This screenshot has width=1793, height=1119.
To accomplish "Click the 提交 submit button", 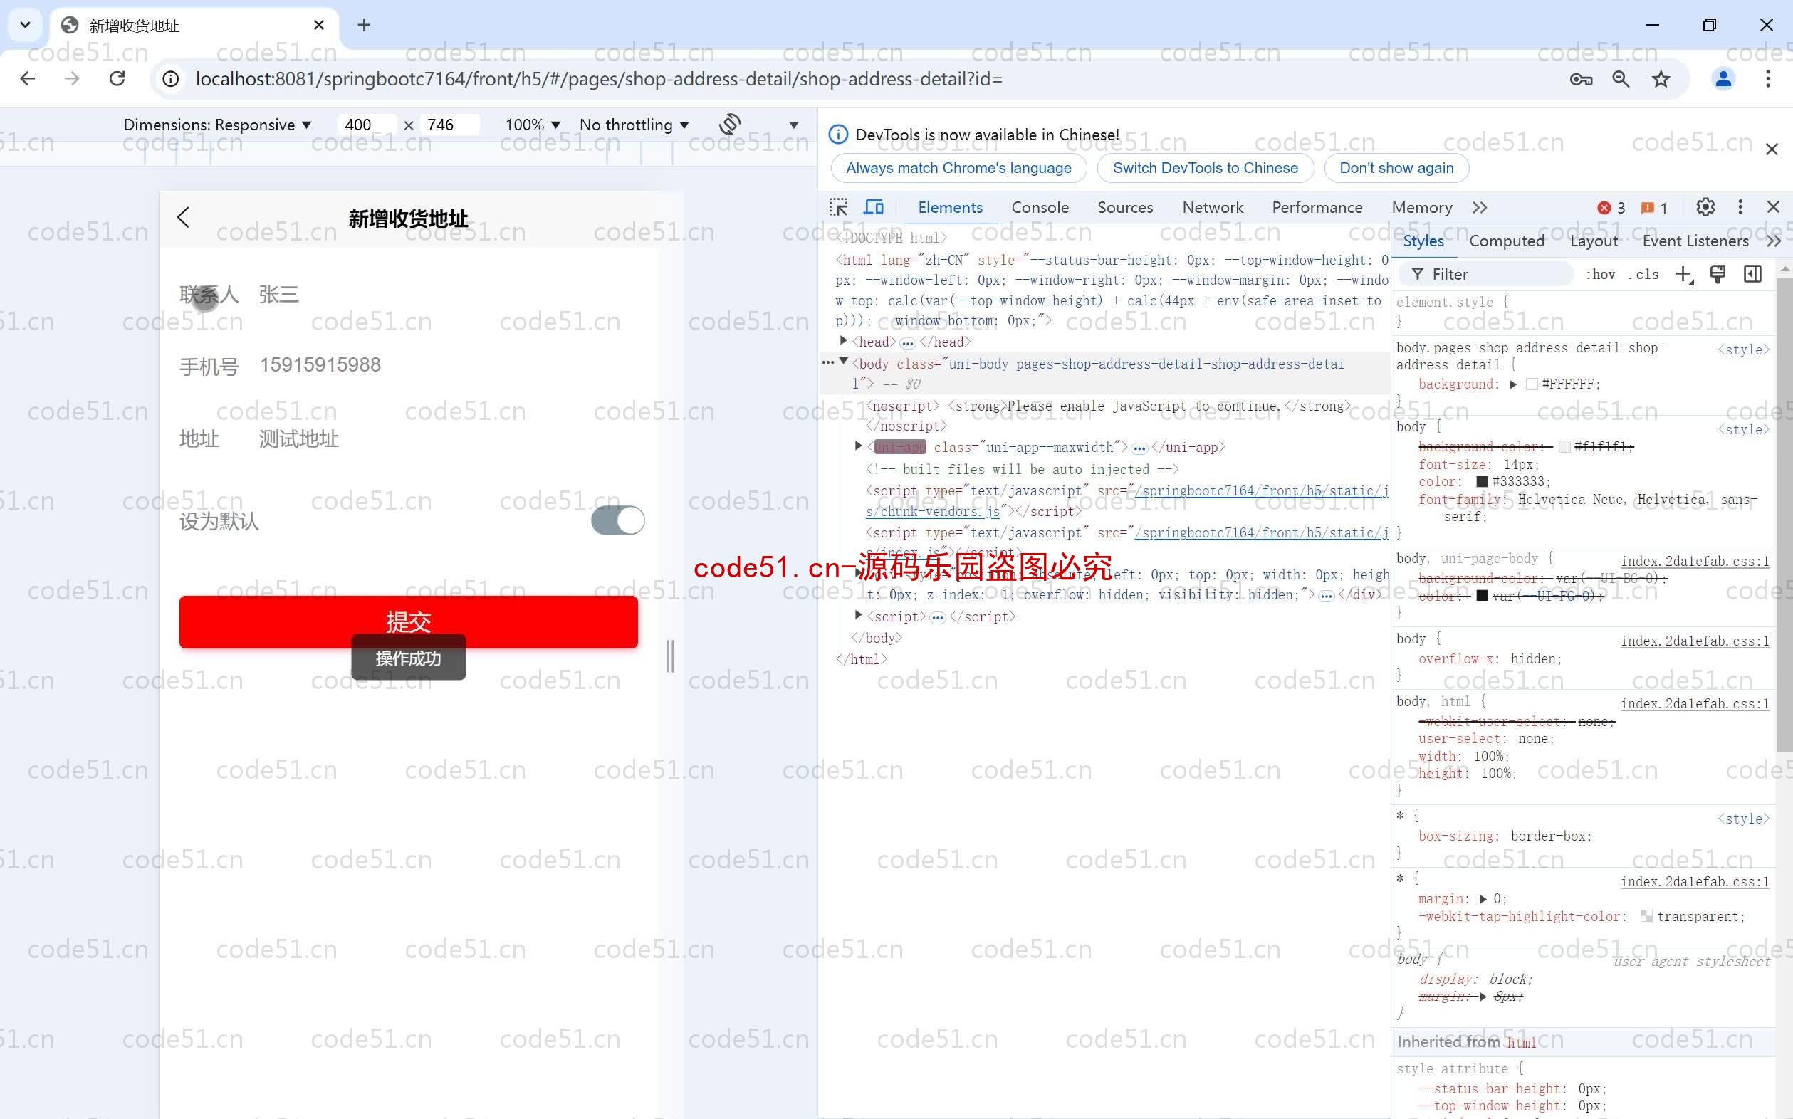I will pos(407,621).
